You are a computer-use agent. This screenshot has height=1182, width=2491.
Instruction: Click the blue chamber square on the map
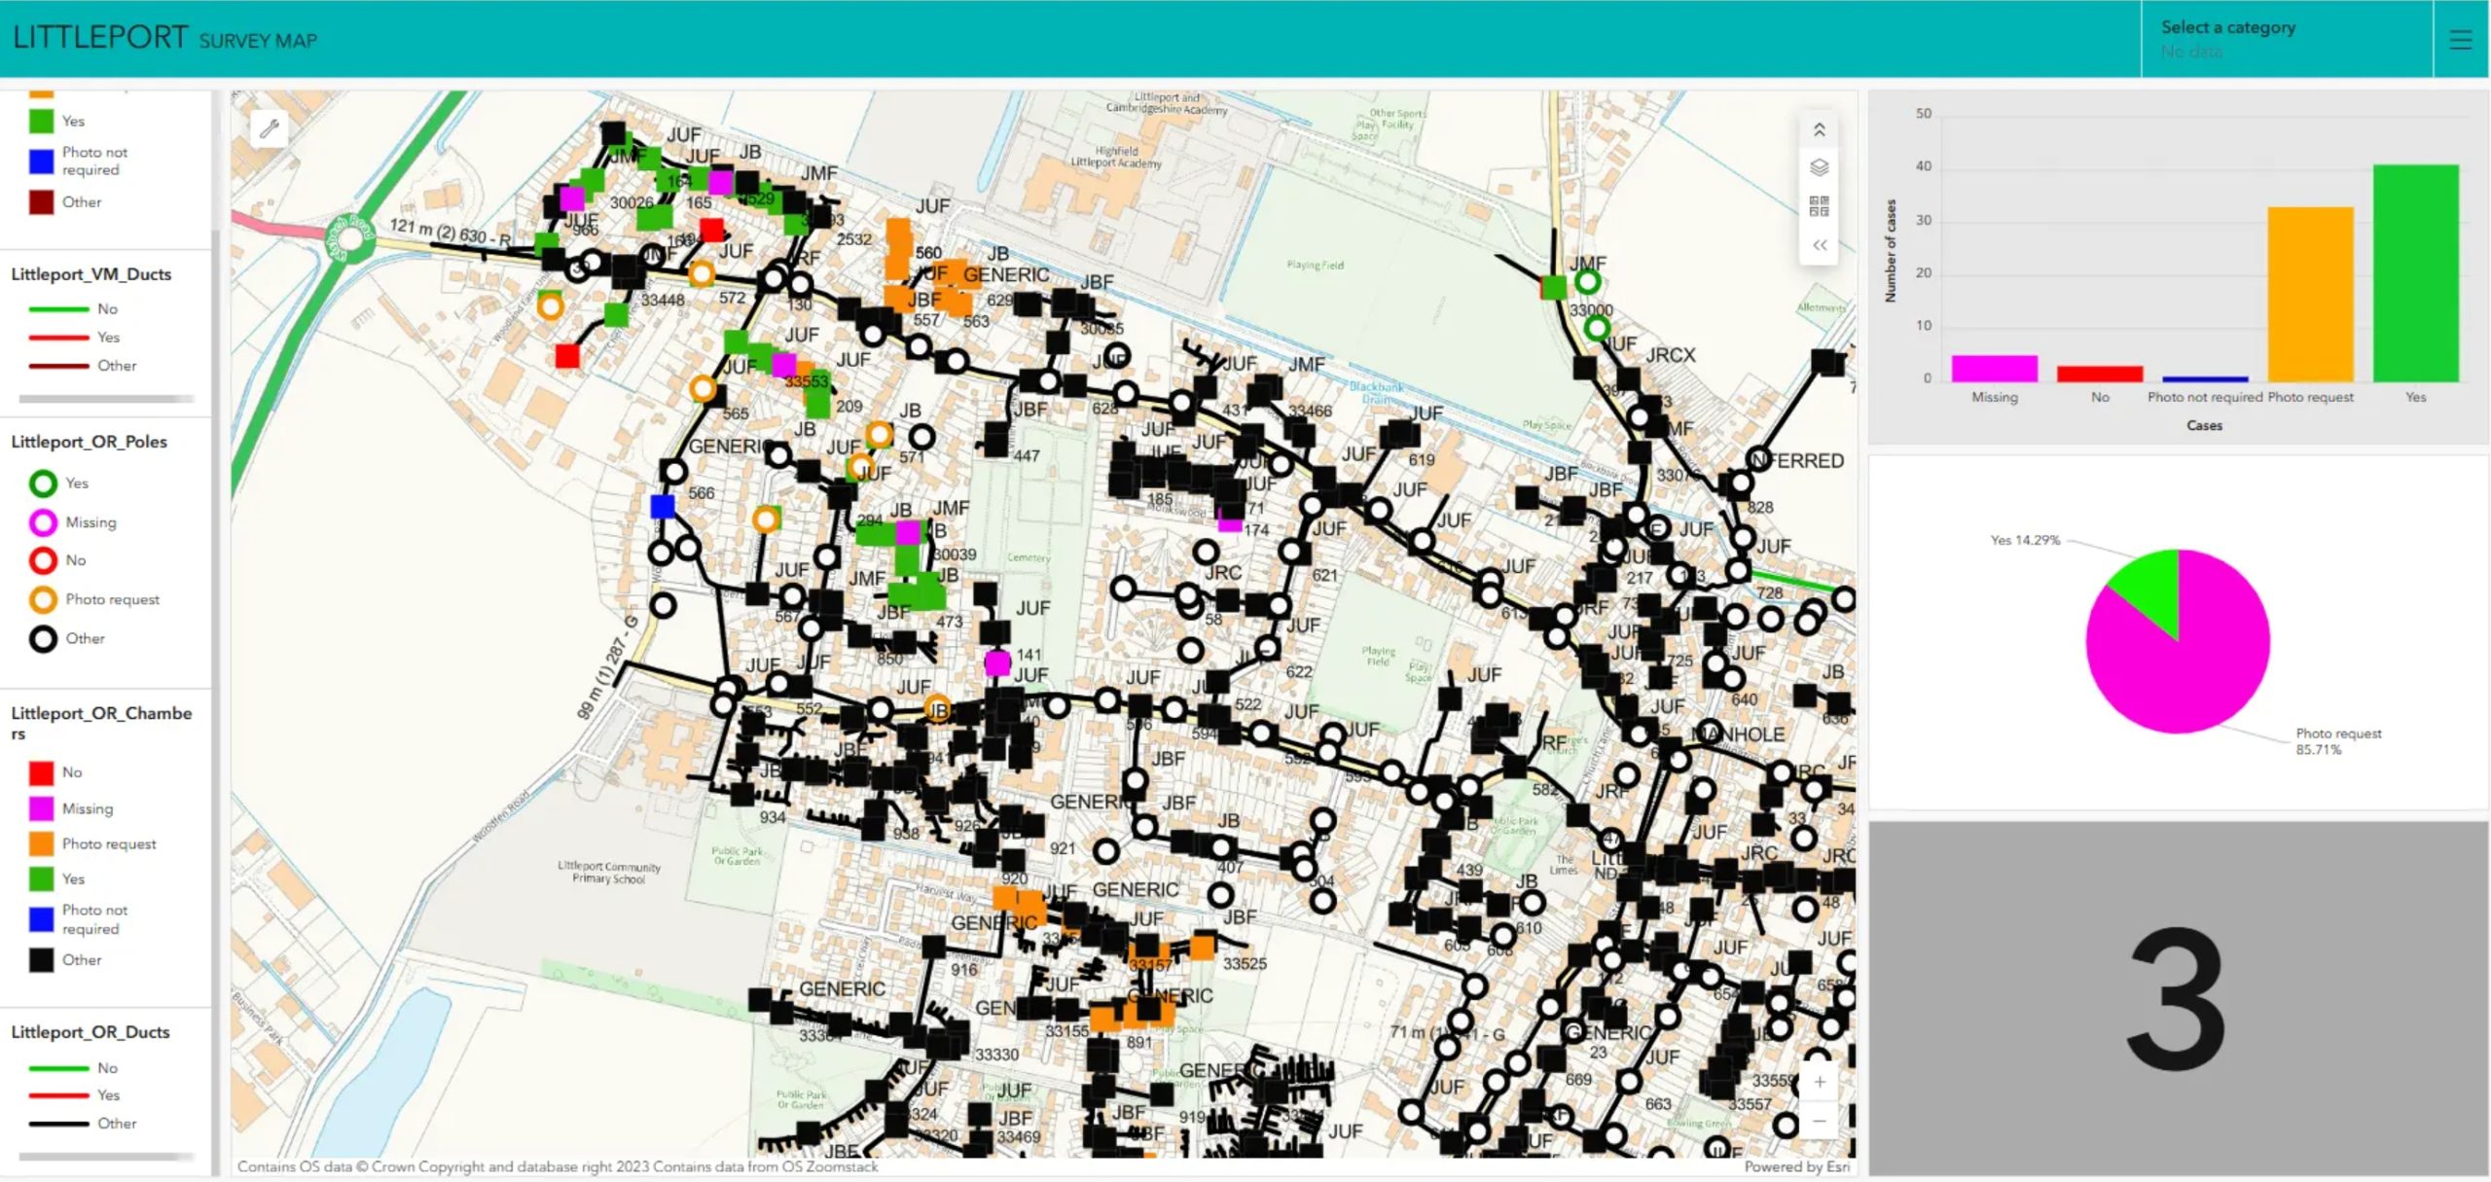point(663,506)
